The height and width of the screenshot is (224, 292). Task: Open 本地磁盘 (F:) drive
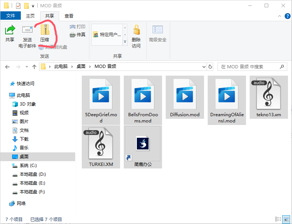pyautogui.click(x=28, y=192)
